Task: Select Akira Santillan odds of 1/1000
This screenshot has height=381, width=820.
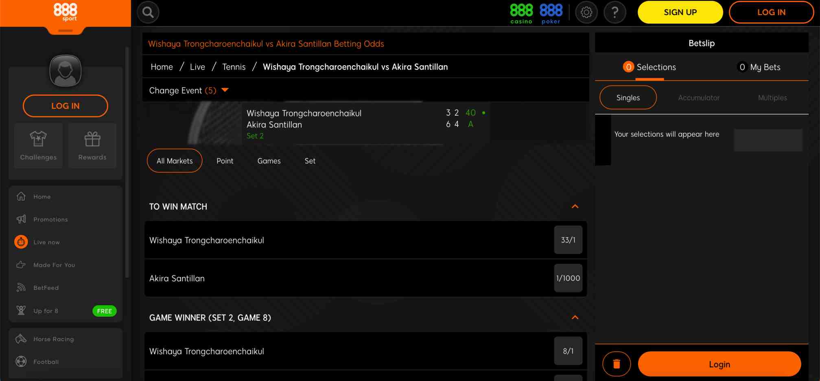Action: (568, 278)
